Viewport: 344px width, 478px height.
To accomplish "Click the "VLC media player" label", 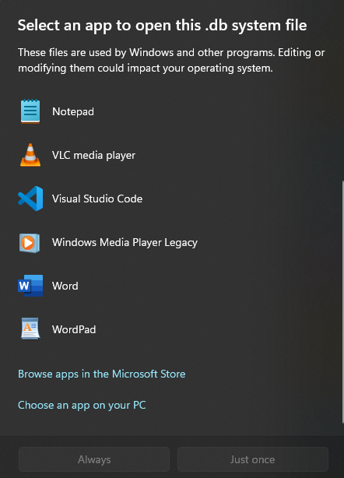I will pyautogui.click(x=93, y=155).
